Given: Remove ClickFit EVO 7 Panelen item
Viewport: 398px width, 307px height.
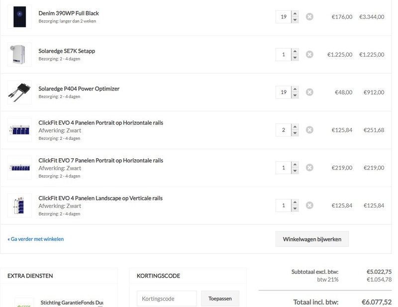Looking at the screenshot, I should [309, 168].
